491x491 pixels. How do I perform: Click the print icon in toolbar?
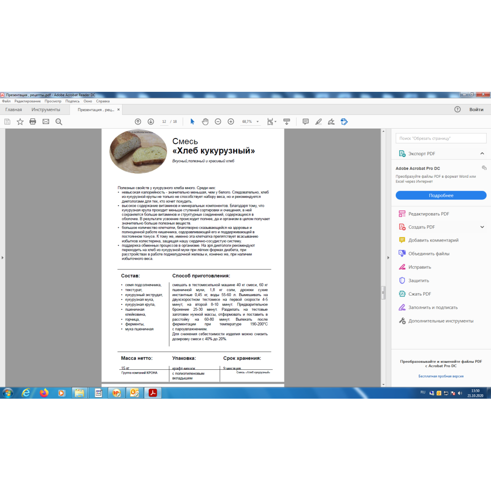[x=33, y=122]
